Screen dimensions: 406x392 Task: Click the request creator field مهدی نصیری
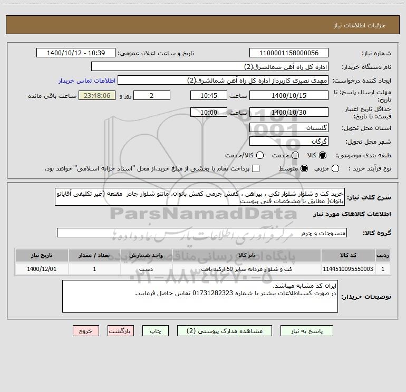pos(223,81)
